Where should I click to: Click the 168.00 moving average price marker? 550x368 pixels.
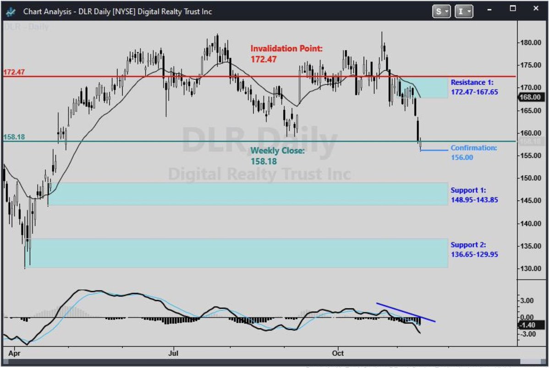(530, 97)
